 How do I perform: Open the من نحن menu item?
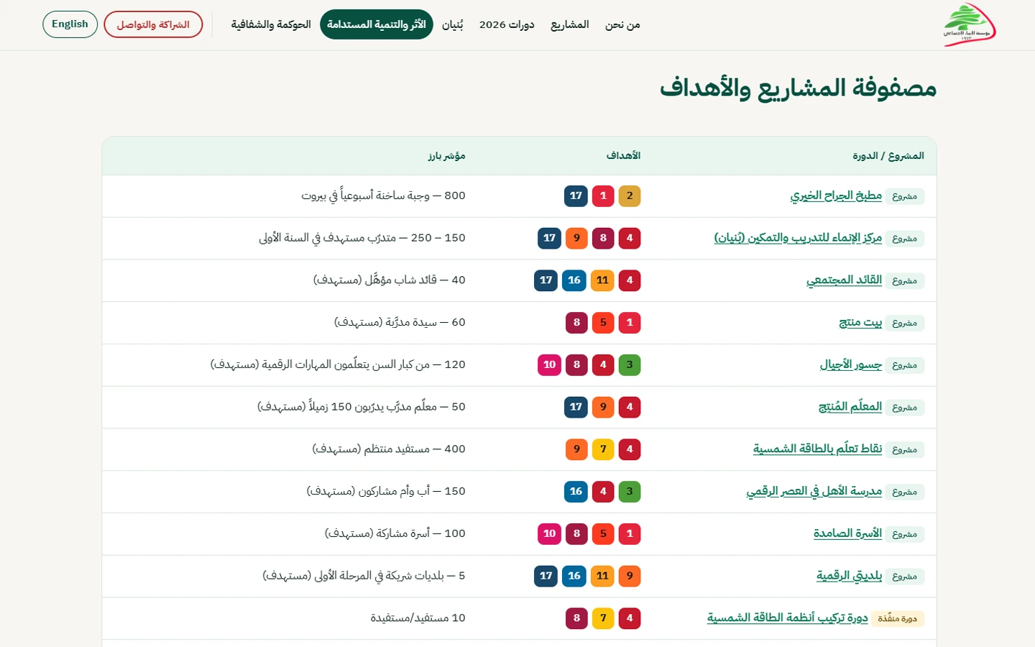pos(622,24)
